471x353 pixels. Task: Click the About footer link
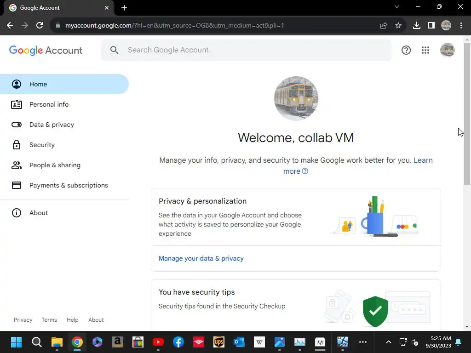[x=96, y=320]
